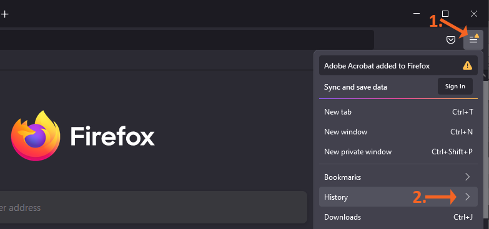Screen dimensions: 489x229
Task: Open the Adobe Acrobat added to Firefox notice
Action: 398,65
